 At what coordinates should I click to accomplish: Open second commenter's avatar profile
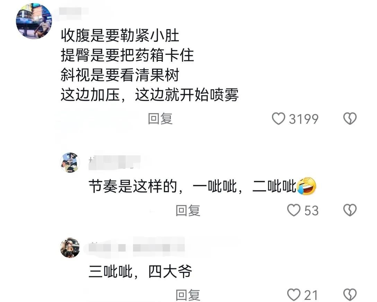[70, 162]
